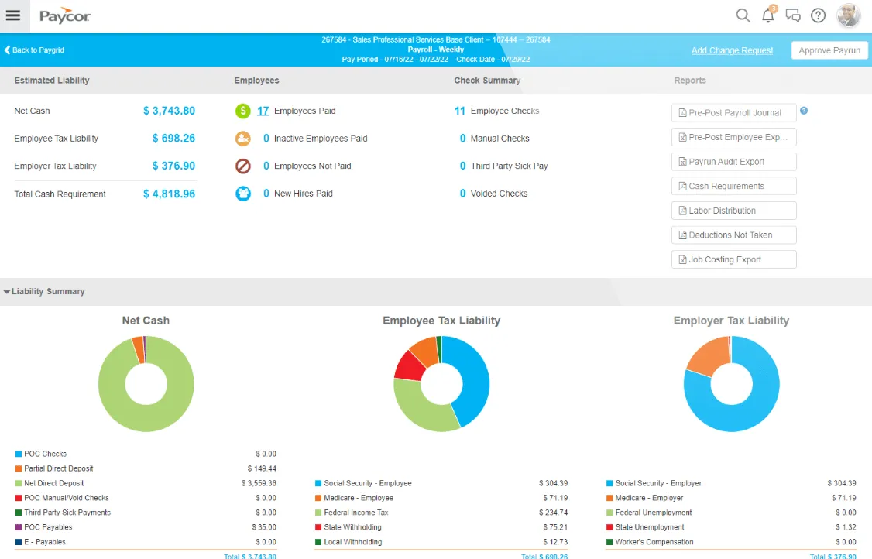872x559 pixels.
Task: Open Pre-Post Payroll Journal report
Action: pos(733,112)
